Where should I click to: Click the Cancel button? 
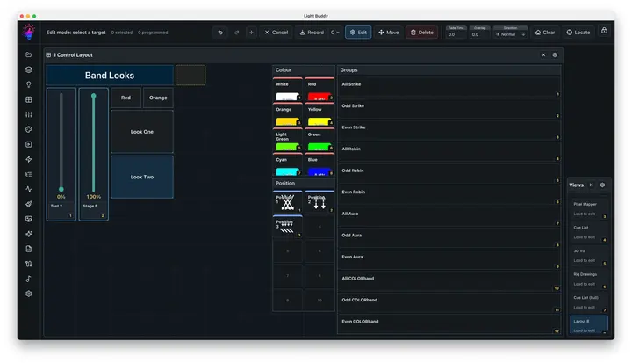tap(276, 33)
